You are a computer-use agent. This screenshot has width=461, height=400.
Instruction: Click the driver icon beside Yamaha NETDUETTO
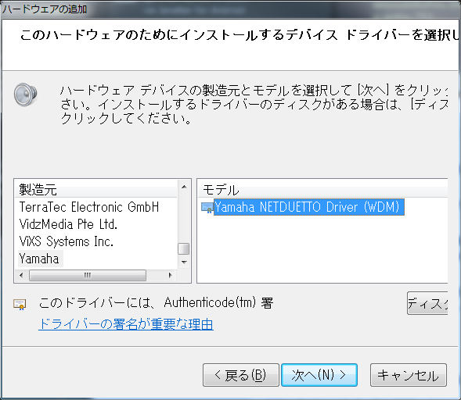(x=207, y=208)
